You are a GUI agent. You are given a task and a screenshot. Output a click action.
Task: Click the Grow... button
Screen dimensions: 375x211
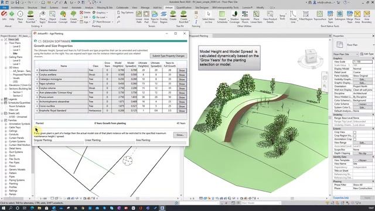(x=180, y=135)
